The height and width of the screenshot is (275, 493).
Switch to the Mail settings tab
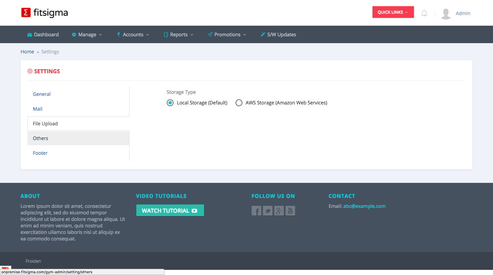38,109
